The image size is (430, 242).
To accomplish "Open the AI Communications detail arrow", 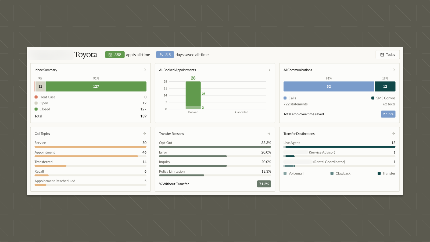I will [x=393, y=70].
